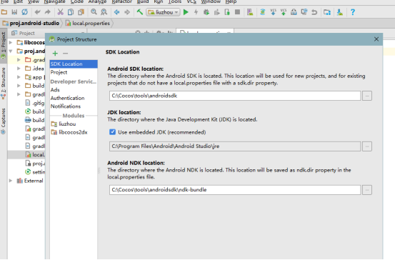
Task: Open the Refactor menu
Action: [x=122, y=1]
